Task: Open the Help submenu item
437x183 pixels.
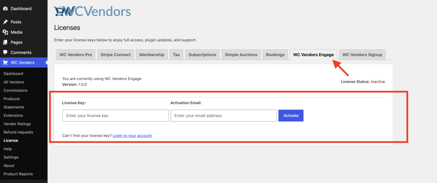Action: tap(8, 149)
